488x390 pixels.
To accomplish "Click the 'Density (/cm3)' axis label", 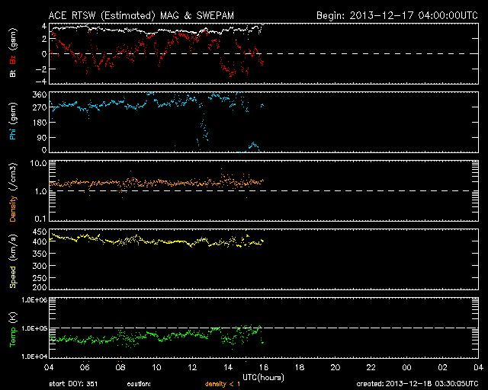I will coord(13,192).
